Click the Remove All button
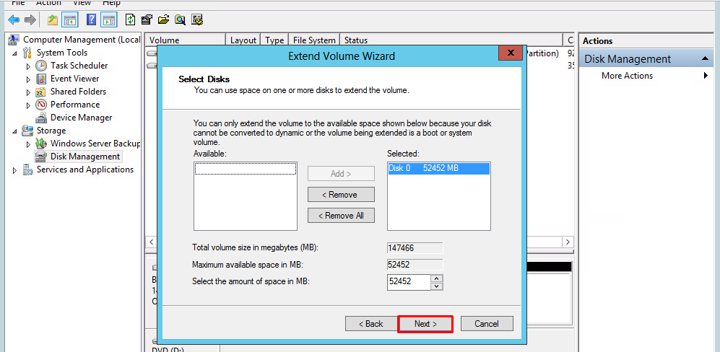 [x=342, y=216]
